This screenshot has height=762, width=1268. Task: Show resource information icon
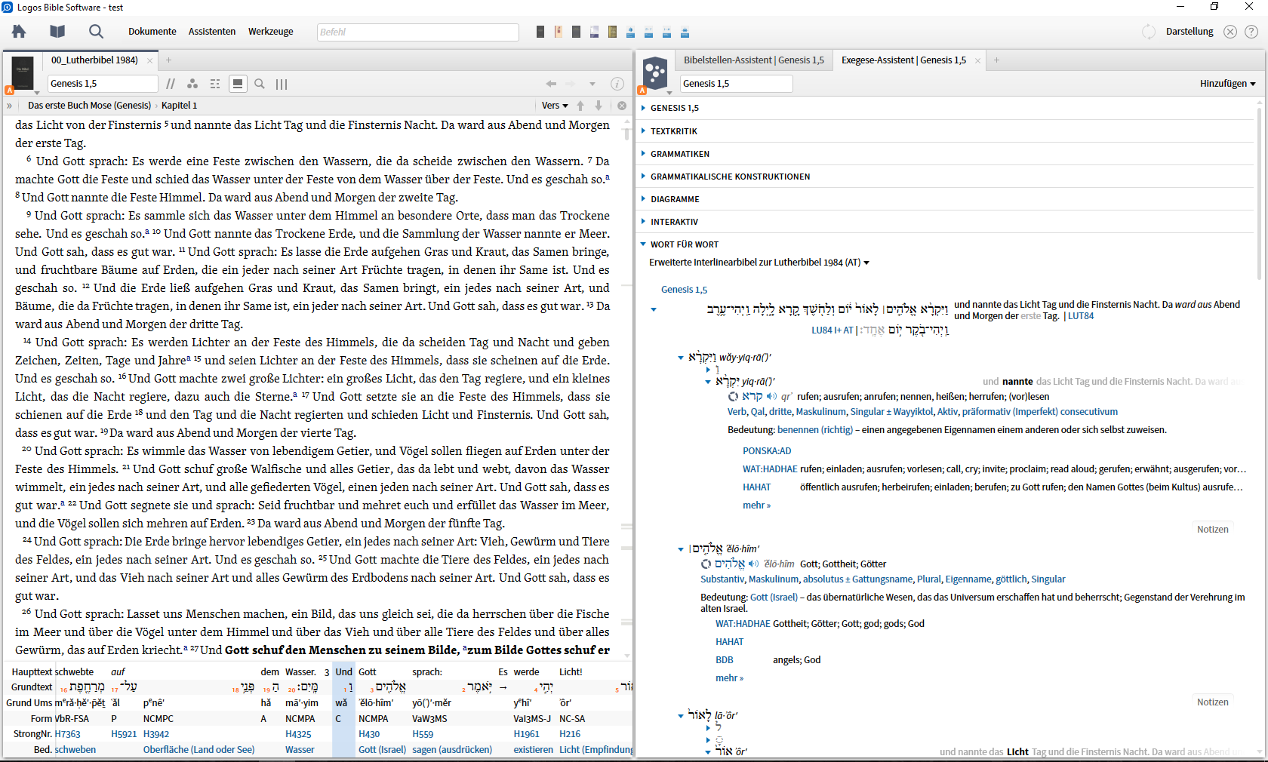617,84
